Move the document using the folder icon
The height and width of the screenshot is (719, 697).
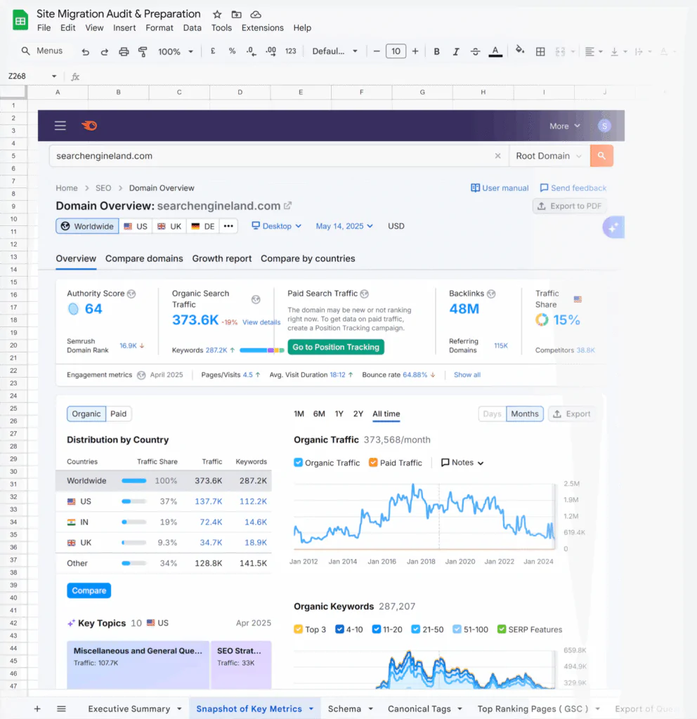pos(236,14)
